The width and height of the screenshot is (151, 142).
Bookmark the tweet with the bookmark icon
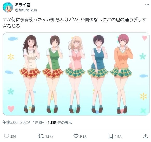tap(111, 136)
